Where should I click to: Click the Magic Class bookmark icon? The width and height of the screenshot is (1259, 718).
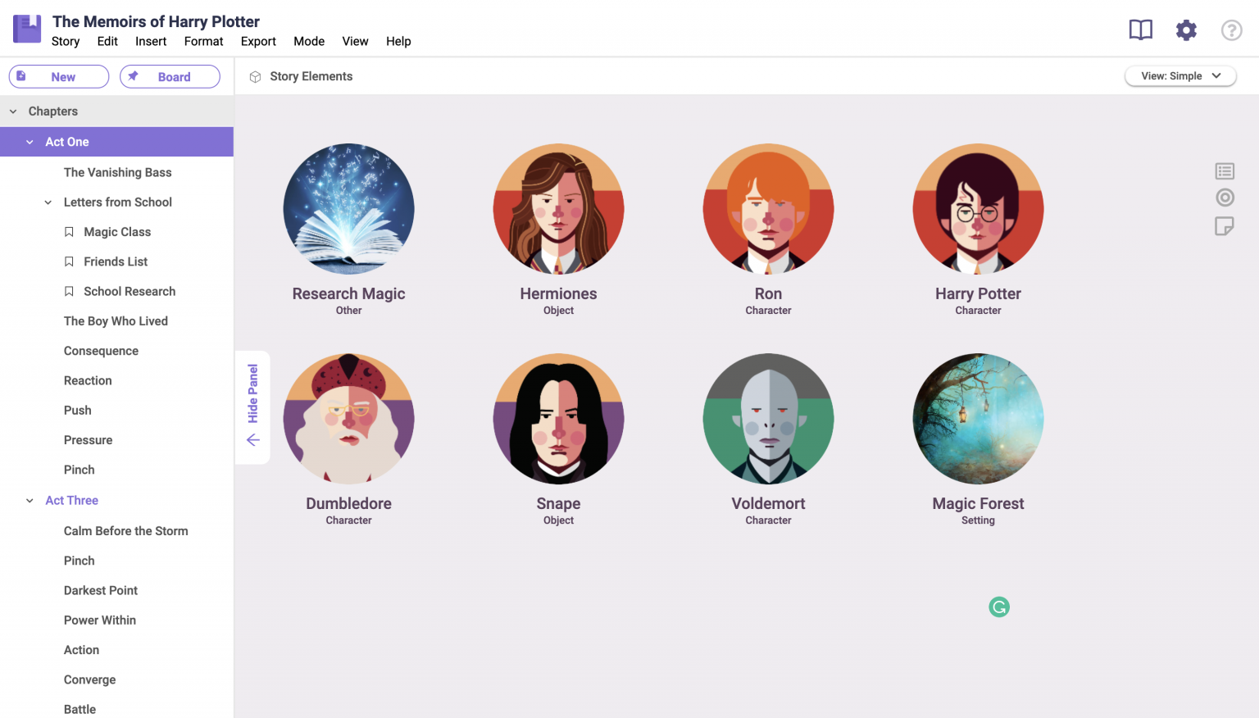coord(70,232)
